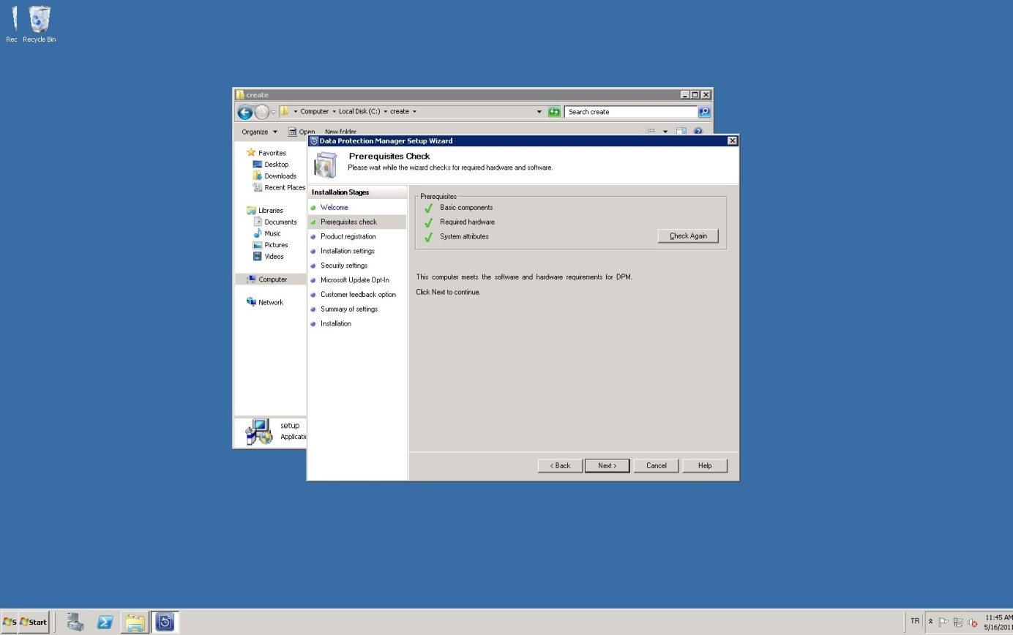Click the Search create input field
1013x635 pixels.
click(631, 112)
